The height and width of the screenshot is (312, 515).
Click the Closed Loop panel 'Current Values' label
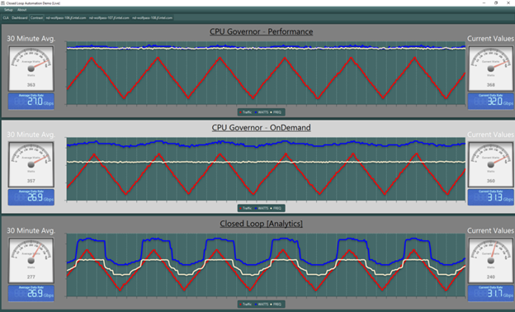491,231
